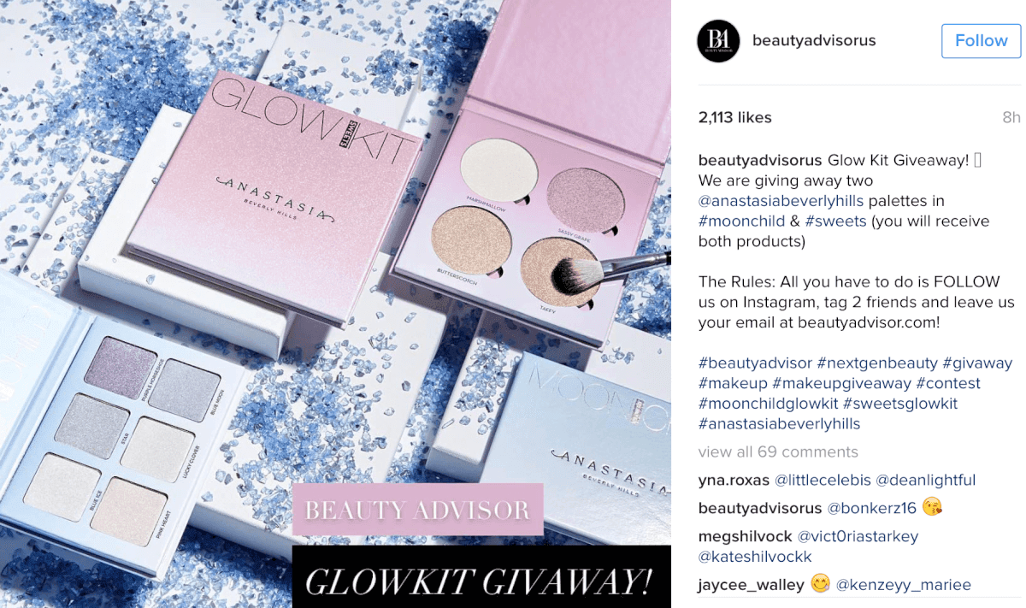
Task: Open beautyadvisorus username in the header
Action: tap(814, 40)
